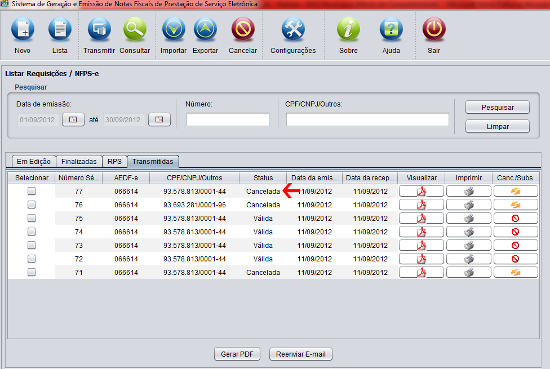Select the Transmitidas tab
This screenshot has height=369, width=550.
[x=153, y=161]
